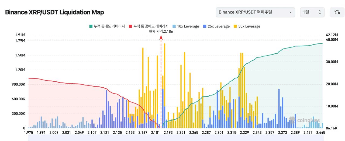
Task: Click the 2.287 price axis label
Action: (206, 133)
